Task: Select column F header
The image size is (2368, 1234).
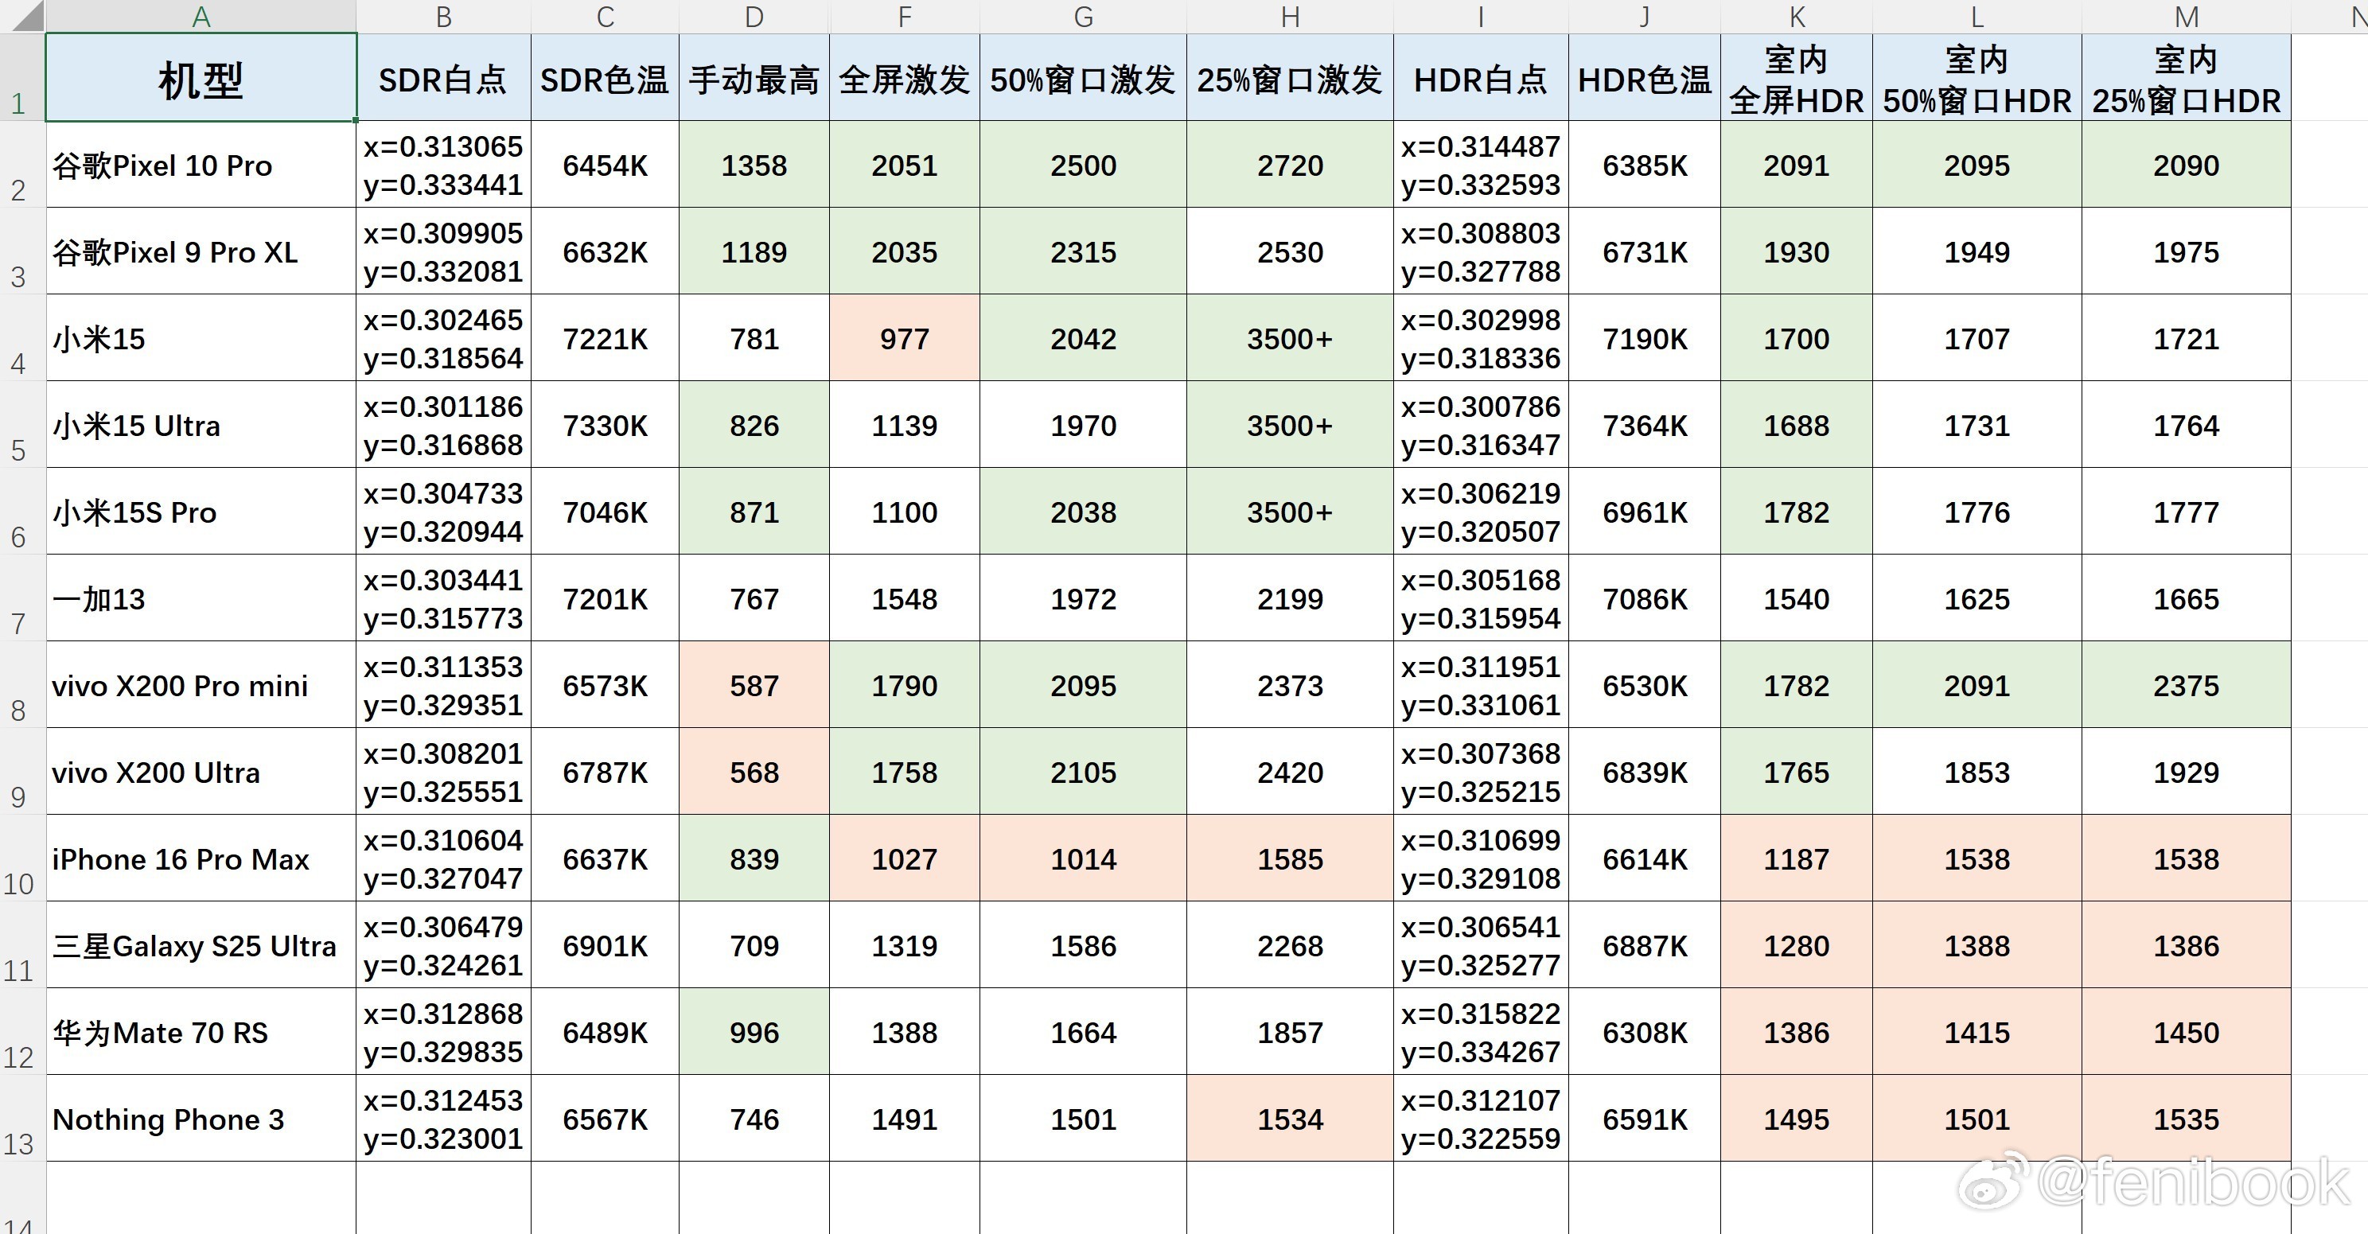Action: [x=905, y=16]
